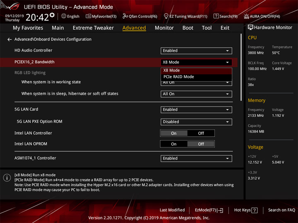The height and width of the screenshot is (223, 298).
Task: Select the ASM1074_1 Controller label
Action: [x=35, y=158]
